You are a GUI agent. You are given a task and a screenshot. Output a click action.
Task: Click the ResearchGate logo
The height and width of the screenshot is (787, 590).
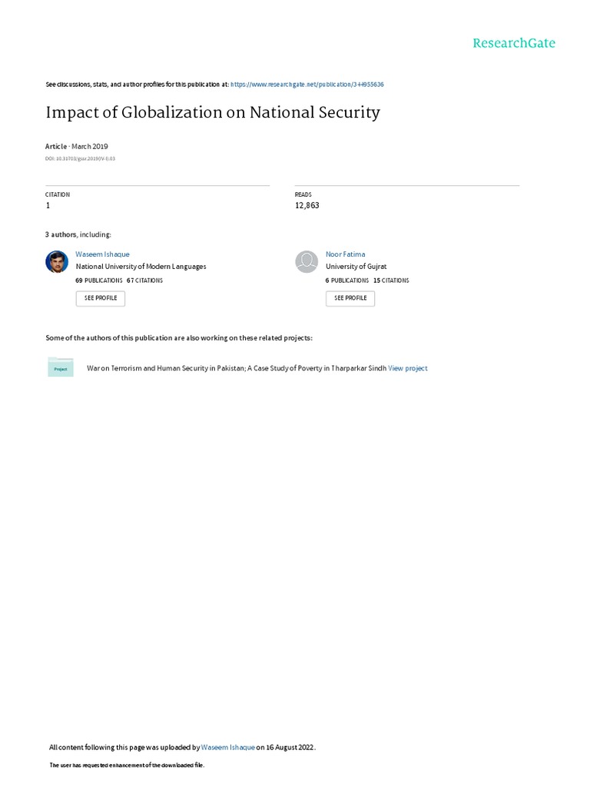pyautogui.click(x=513, y=43)
